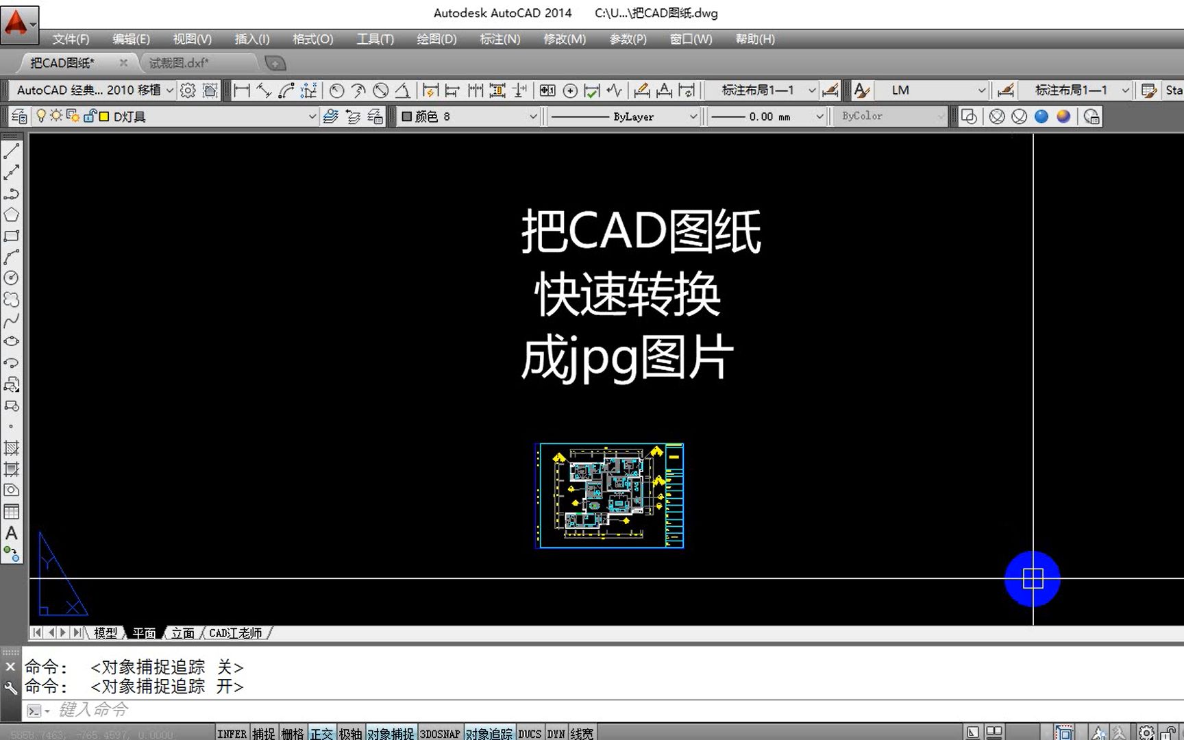1184x740 pixels.
Task: Open the 文件(F) menu
Action: tap(71, 39)
